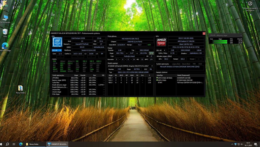Click the Haswell-DT Refresh codename field
The image size is (260, 147).
pos(82,44)
